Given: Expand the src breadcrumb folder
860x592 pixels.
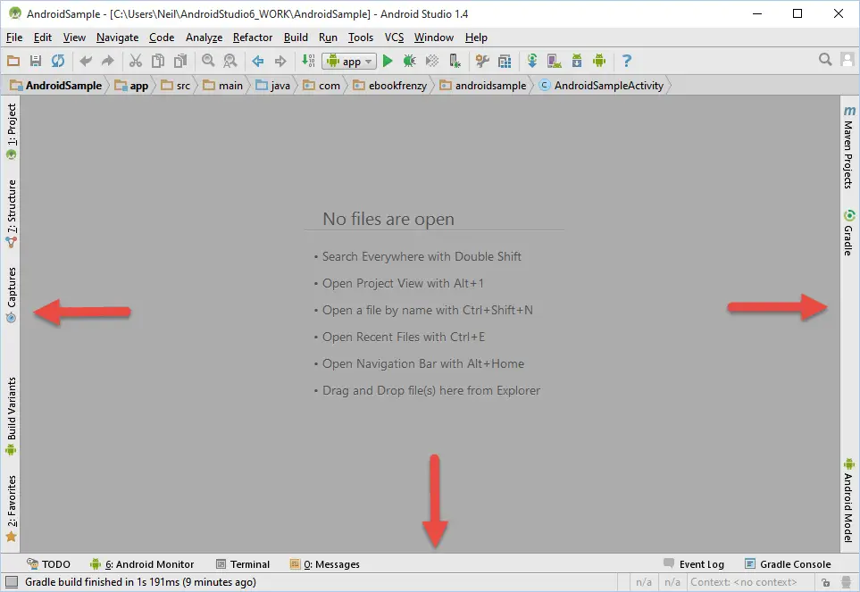Looking at the screenshot, I should tap(176, 86).
